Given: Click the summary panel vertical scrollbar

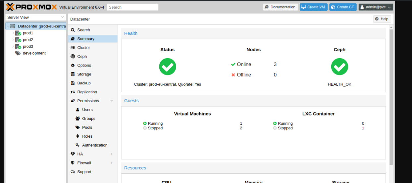Looking at the screenshot, I should click(391, 97).
